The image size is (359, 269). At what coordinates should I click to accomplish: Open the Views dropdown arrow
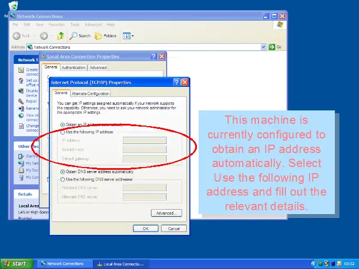[133, 36]
